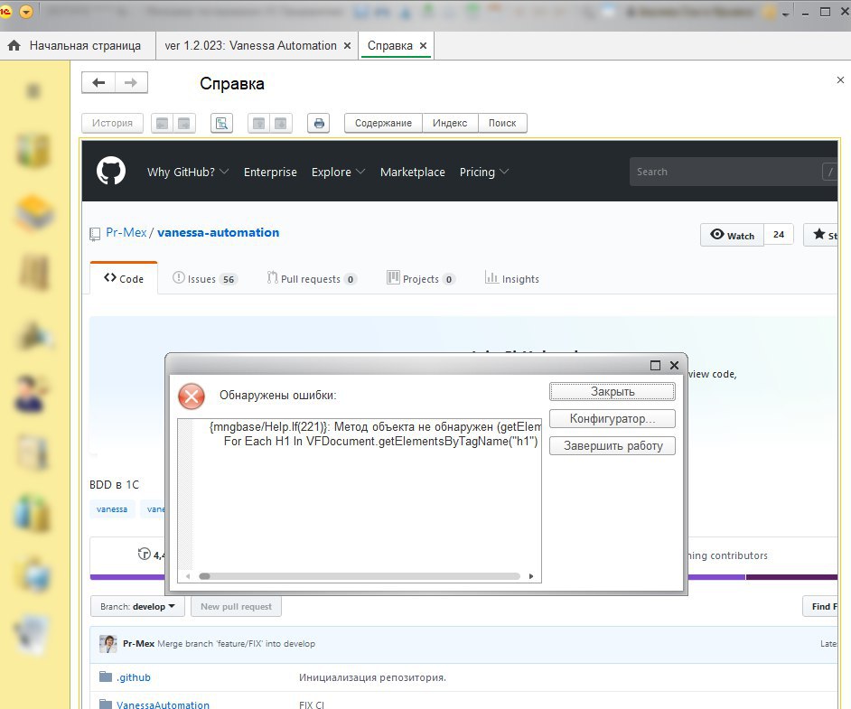Open the Содержание help section

383,123
